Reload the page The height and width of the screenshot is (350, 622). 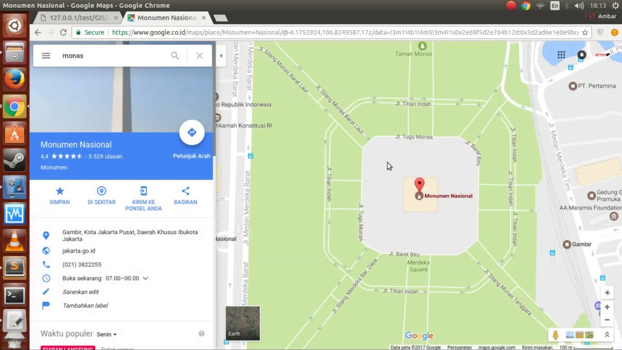(63, 32)
